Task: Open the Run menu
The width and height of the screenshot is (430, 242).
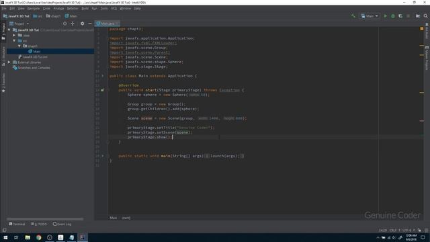Action: [x=94, y=9]
